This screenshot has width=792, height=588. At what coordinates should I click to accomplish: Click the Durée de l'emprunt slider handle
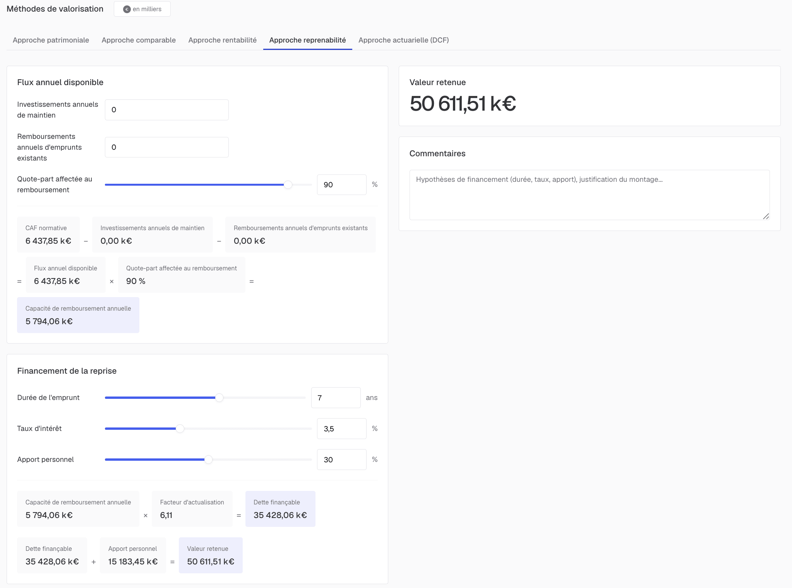219,398
